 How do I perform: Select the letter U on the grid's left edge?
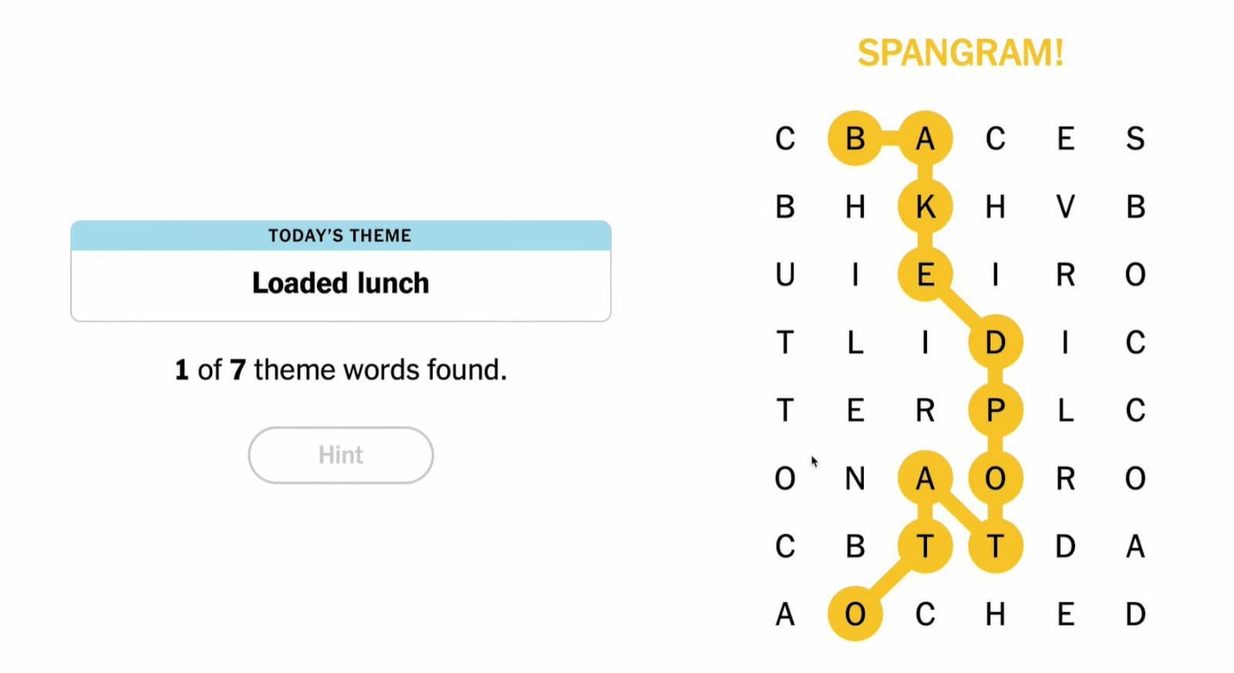click(x=784, y=274)
